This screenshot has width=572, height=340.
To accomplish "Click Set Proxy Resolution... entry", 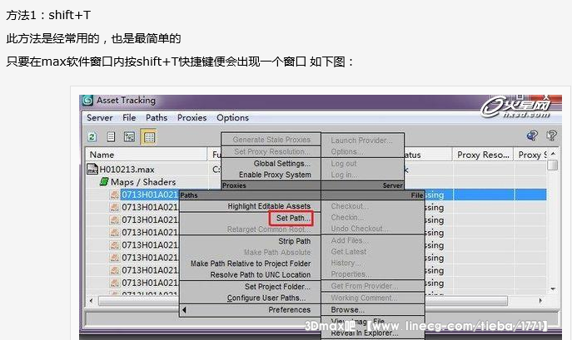I will 272,151.
